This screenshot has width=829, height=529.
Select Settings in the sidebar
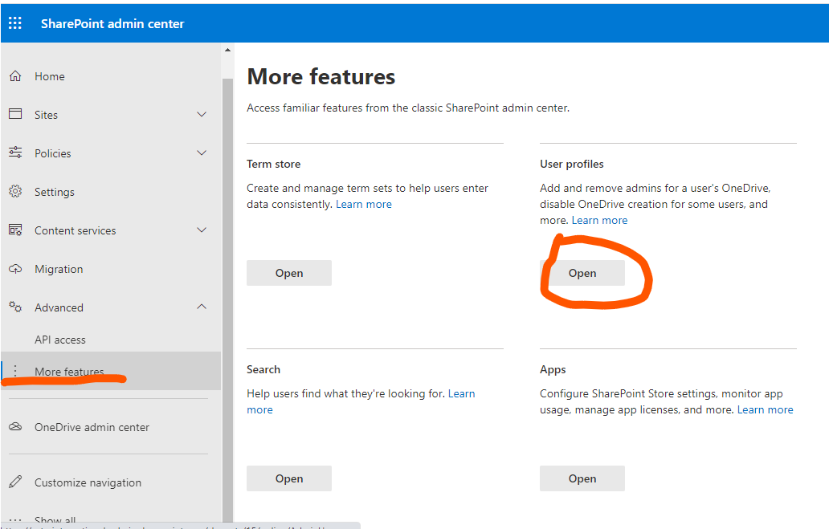click(55, 192)
